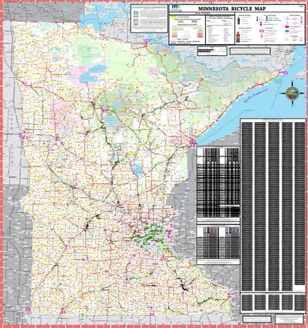Click the MnDOT logo beside the title
This screenshot has height=328, width=308.
pos(176,8)
